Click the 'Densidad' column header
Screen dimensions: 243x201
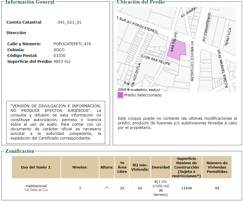[x=161, y=167]
